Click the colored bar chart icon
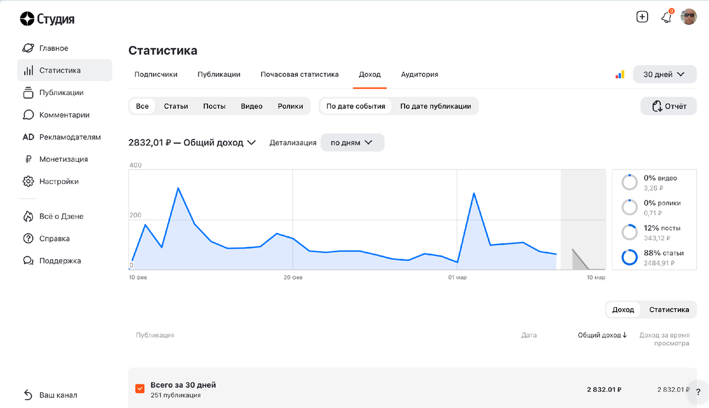The width and height of the screenshot is (709, 408). pos(620,74)
